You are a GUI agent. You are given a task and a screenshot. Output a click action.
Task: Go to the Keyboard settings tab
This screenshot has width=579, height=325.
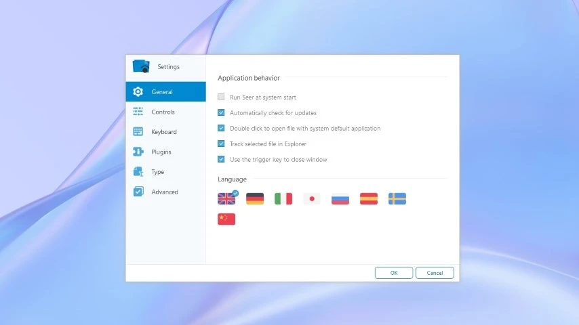pos(166,132)
